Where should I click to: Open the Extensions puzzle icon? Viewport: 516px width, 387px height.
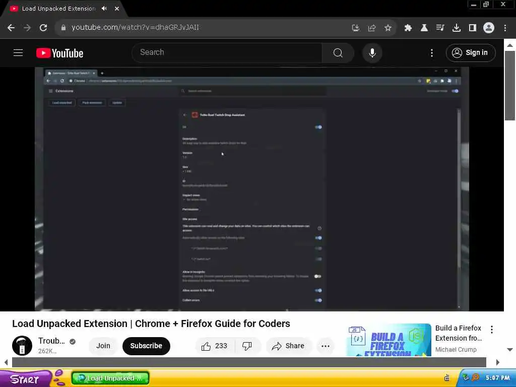(408, 28)
